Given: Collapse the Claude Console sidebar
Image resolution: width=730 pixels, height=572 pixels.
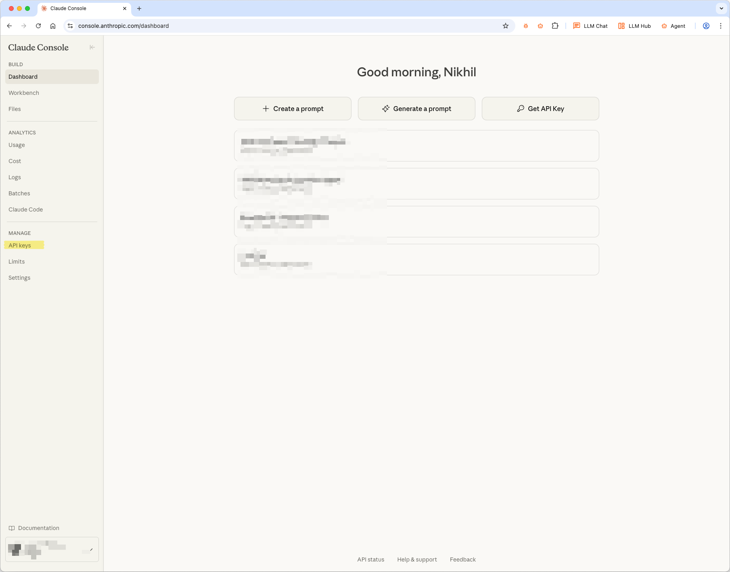Looking at the screenshot, I should coord(92,47).
